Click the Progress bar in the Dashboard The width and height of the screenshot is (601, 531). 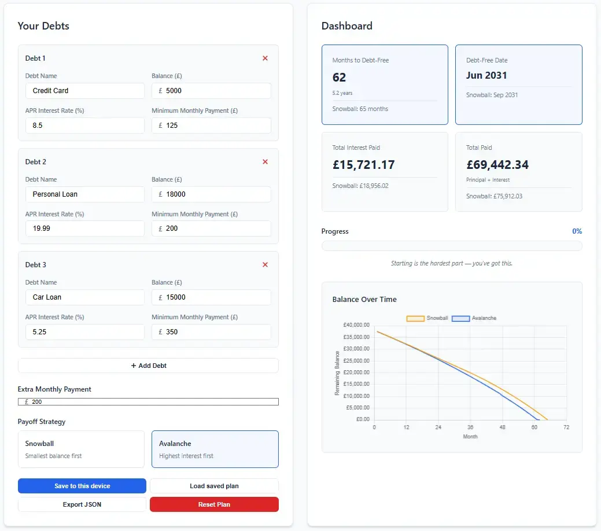coord(452,246)
